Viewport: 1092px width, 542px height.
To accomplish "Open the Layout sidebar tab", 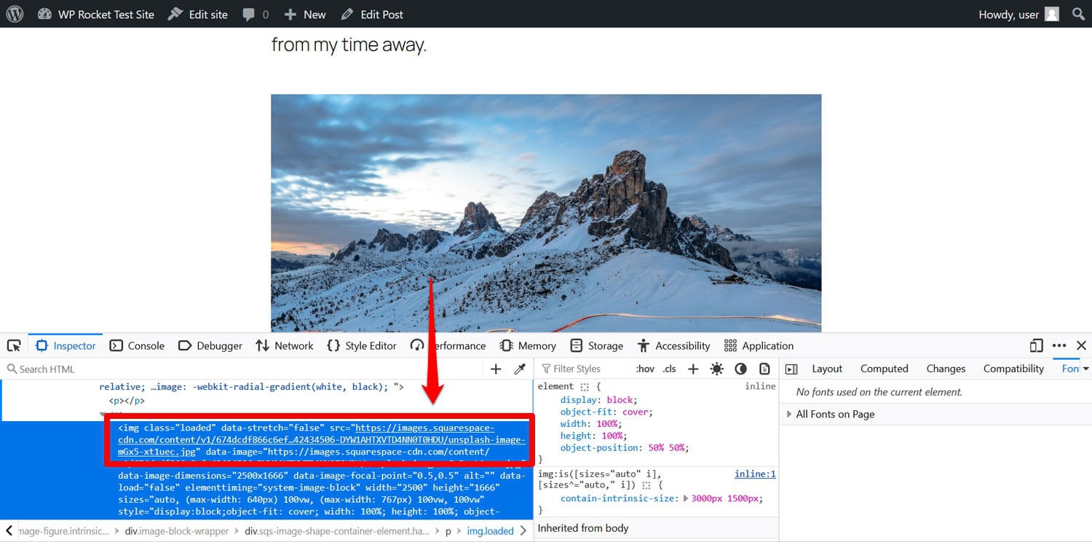I will pyautogui.click(x=827, y=369).
